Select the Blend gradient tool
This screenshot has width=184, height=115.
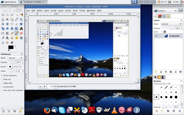pos(7,33)
